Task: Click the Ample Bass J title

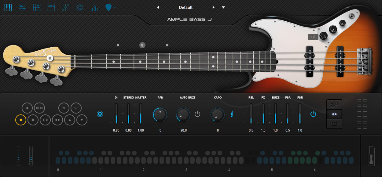Action: [x=189, y=20]
